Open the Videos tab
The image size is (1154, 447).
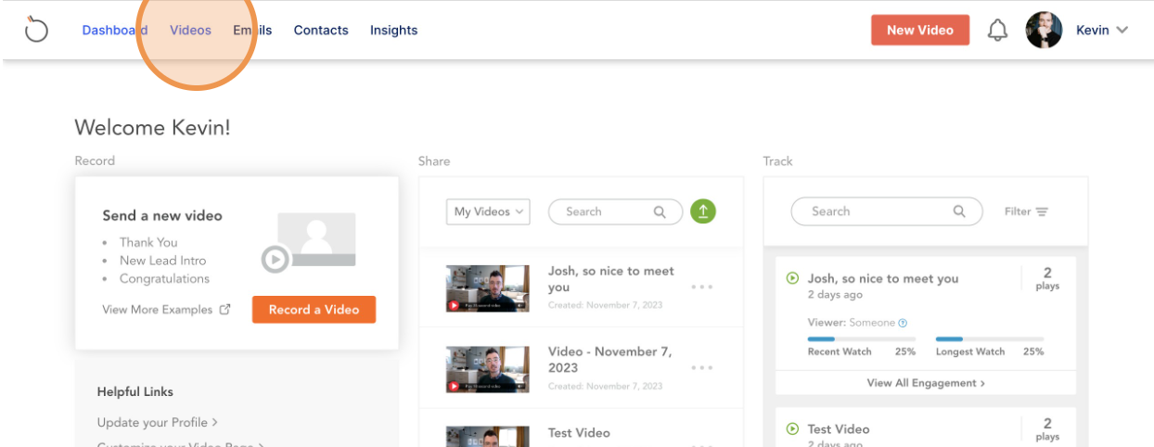[190, 30]
